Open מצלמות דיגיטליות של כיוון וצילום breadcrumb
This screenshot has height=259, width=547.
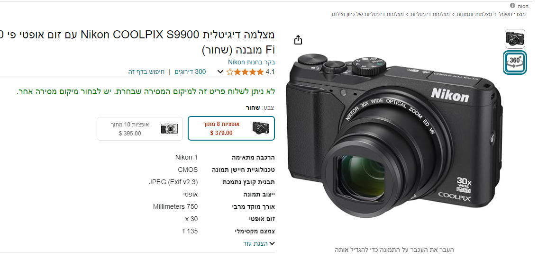(368, 14)
